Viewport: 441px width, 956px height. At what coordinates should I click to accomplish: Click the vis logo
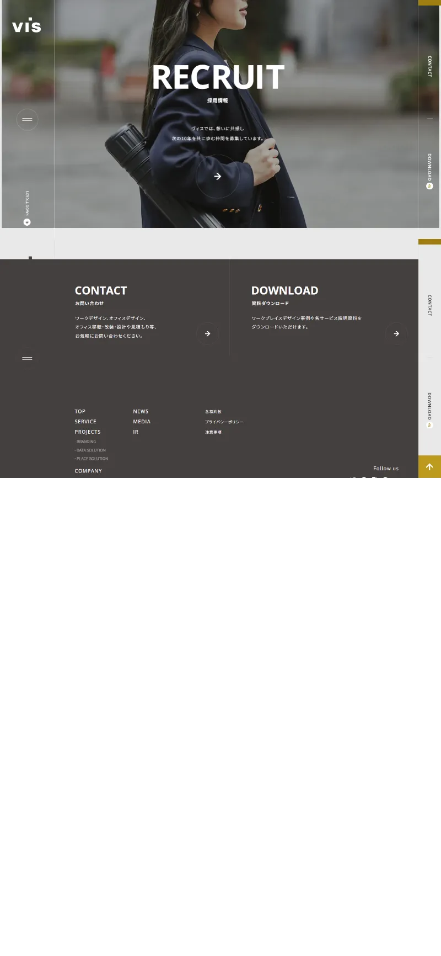[26, 25]
